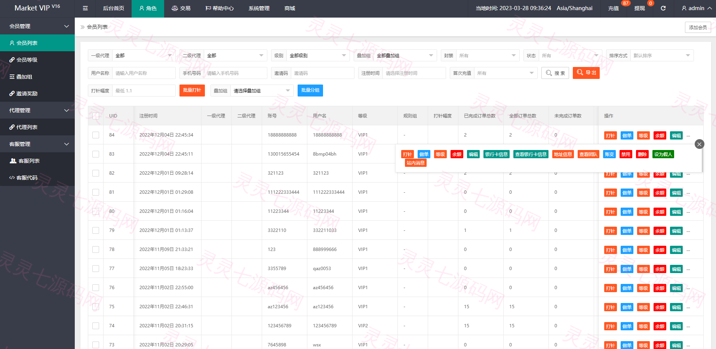Open the 提现 withdrawal notifications
The height and width of the screenshot is (349, 716).
[640, 8]
